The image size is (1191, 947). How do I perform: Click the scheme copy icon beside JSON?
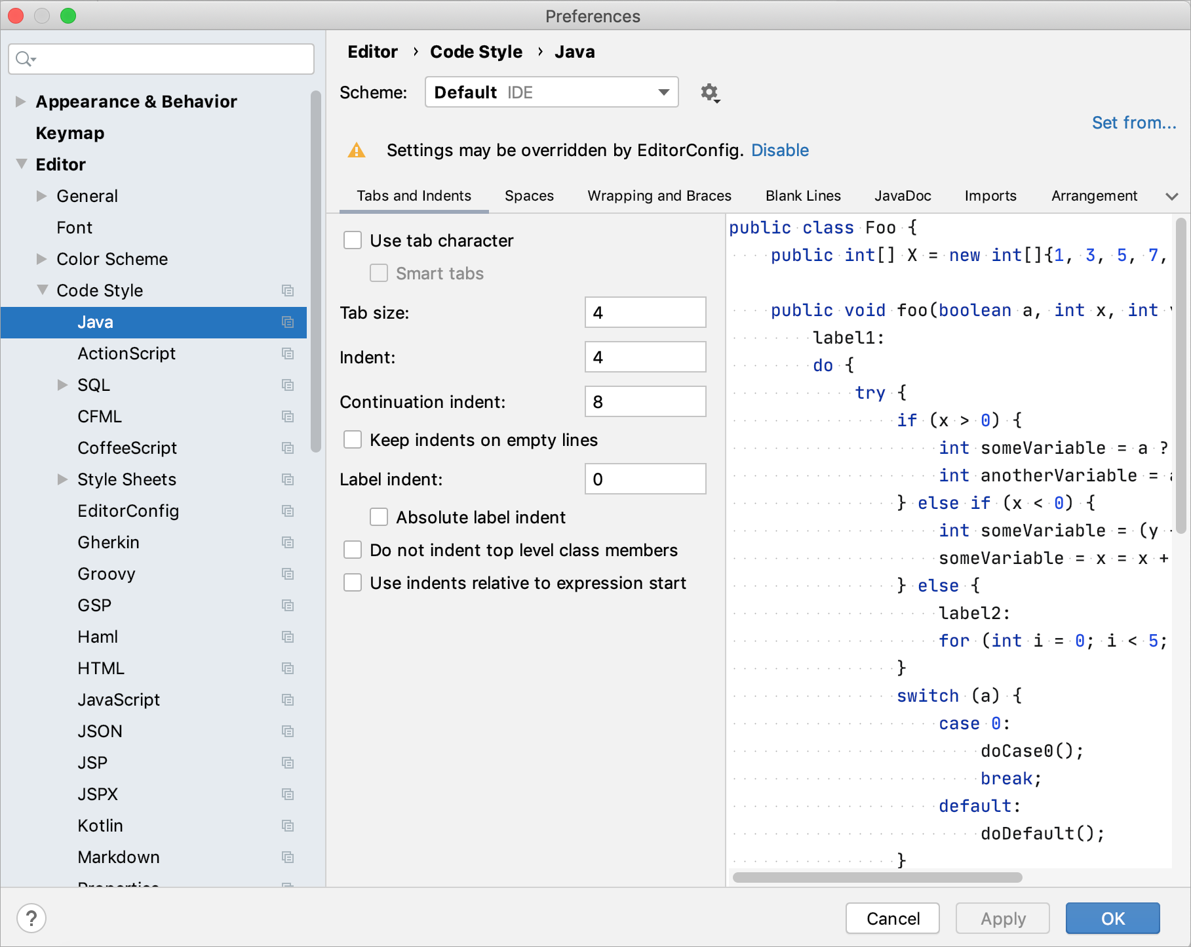click(288, 731)
